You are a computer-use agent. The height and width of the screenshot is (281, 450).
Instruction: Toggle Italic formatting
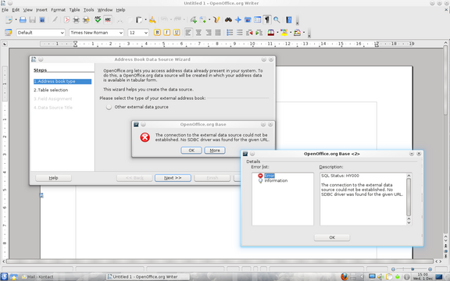tap(166, 33)
